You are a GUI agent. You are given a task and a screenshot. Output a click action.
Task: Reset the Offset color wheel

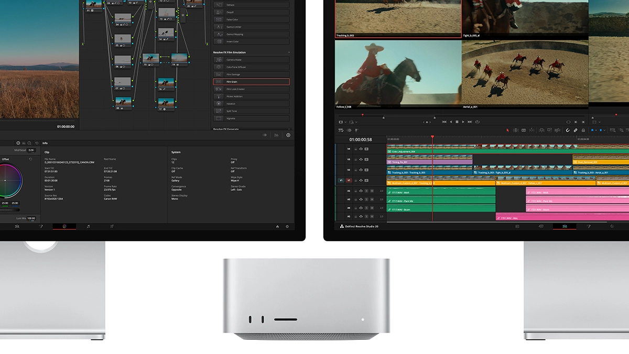[30, 159]
